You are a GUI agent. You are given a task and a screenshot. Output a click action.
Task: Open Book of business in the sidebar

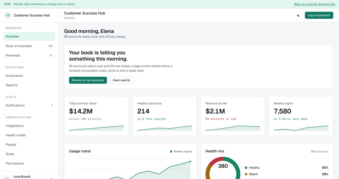[x=29, y=46]
